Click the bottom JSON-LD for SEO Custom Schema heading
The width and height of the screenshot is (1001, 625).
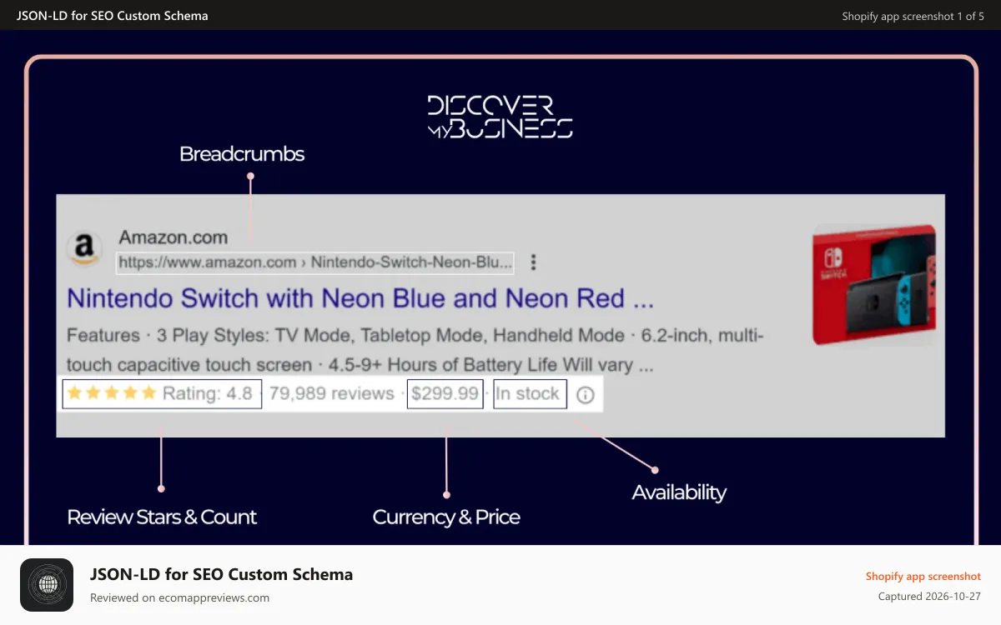pyautogui.click(x=221, y=574)
